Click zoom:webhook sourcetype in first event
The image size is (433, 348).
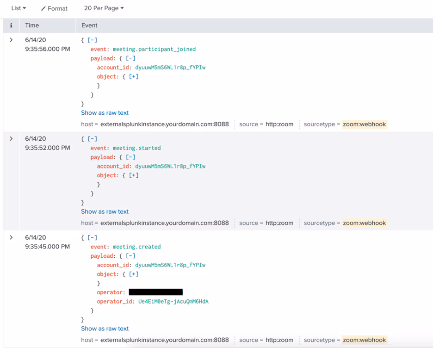coord(364,124)
